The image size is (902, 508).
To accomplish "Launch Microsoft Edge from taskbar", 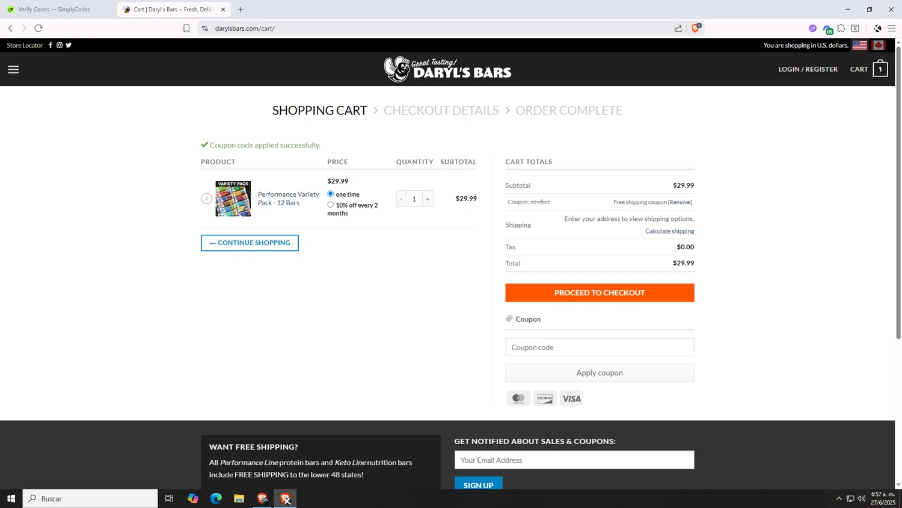I will click(216, 498).
